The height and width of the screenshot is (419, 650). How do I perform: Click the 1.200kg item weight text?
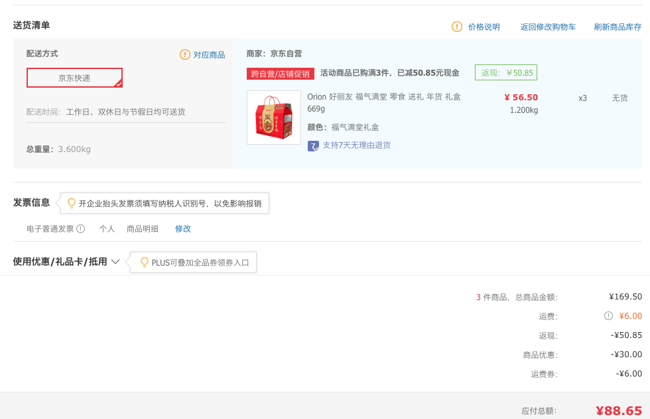(524, 110)
